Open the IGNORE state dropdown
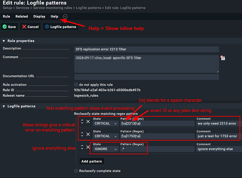 (x=105, y=149)
